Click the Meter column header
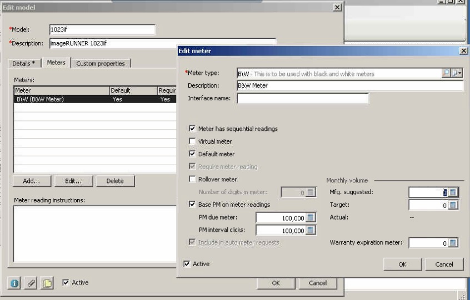The width and height of the screenshot is (470, 300). point(62,90)
